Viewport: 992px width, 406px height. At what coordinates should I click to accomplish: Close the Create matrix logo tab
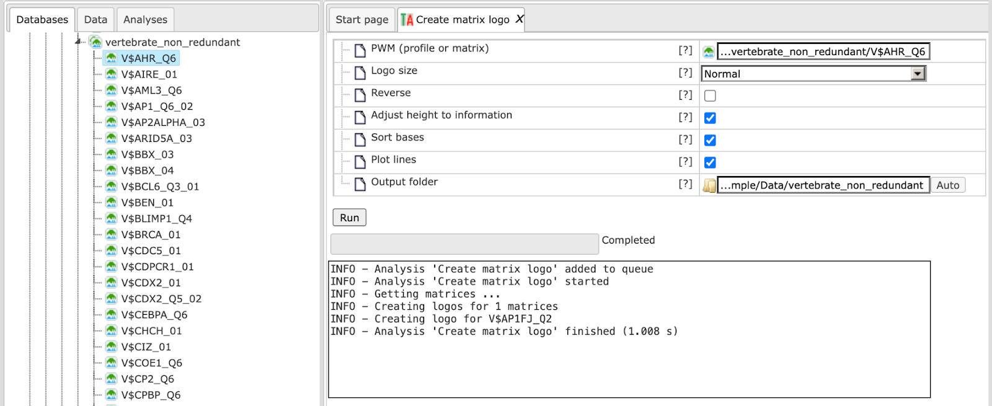click(x=520, y=19)
